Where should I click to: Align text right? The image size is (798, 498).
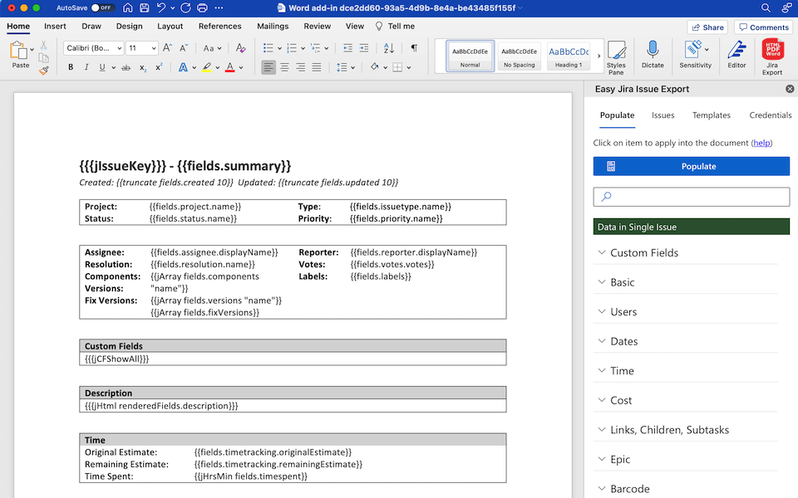pyautogui.click(x=301, y=67)
